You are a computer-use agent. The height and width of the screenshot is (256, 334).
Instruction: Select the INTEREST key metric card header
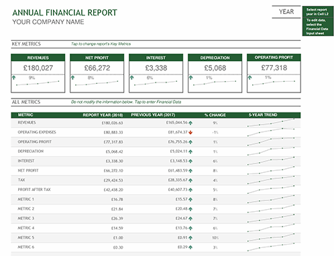point(156,58)
